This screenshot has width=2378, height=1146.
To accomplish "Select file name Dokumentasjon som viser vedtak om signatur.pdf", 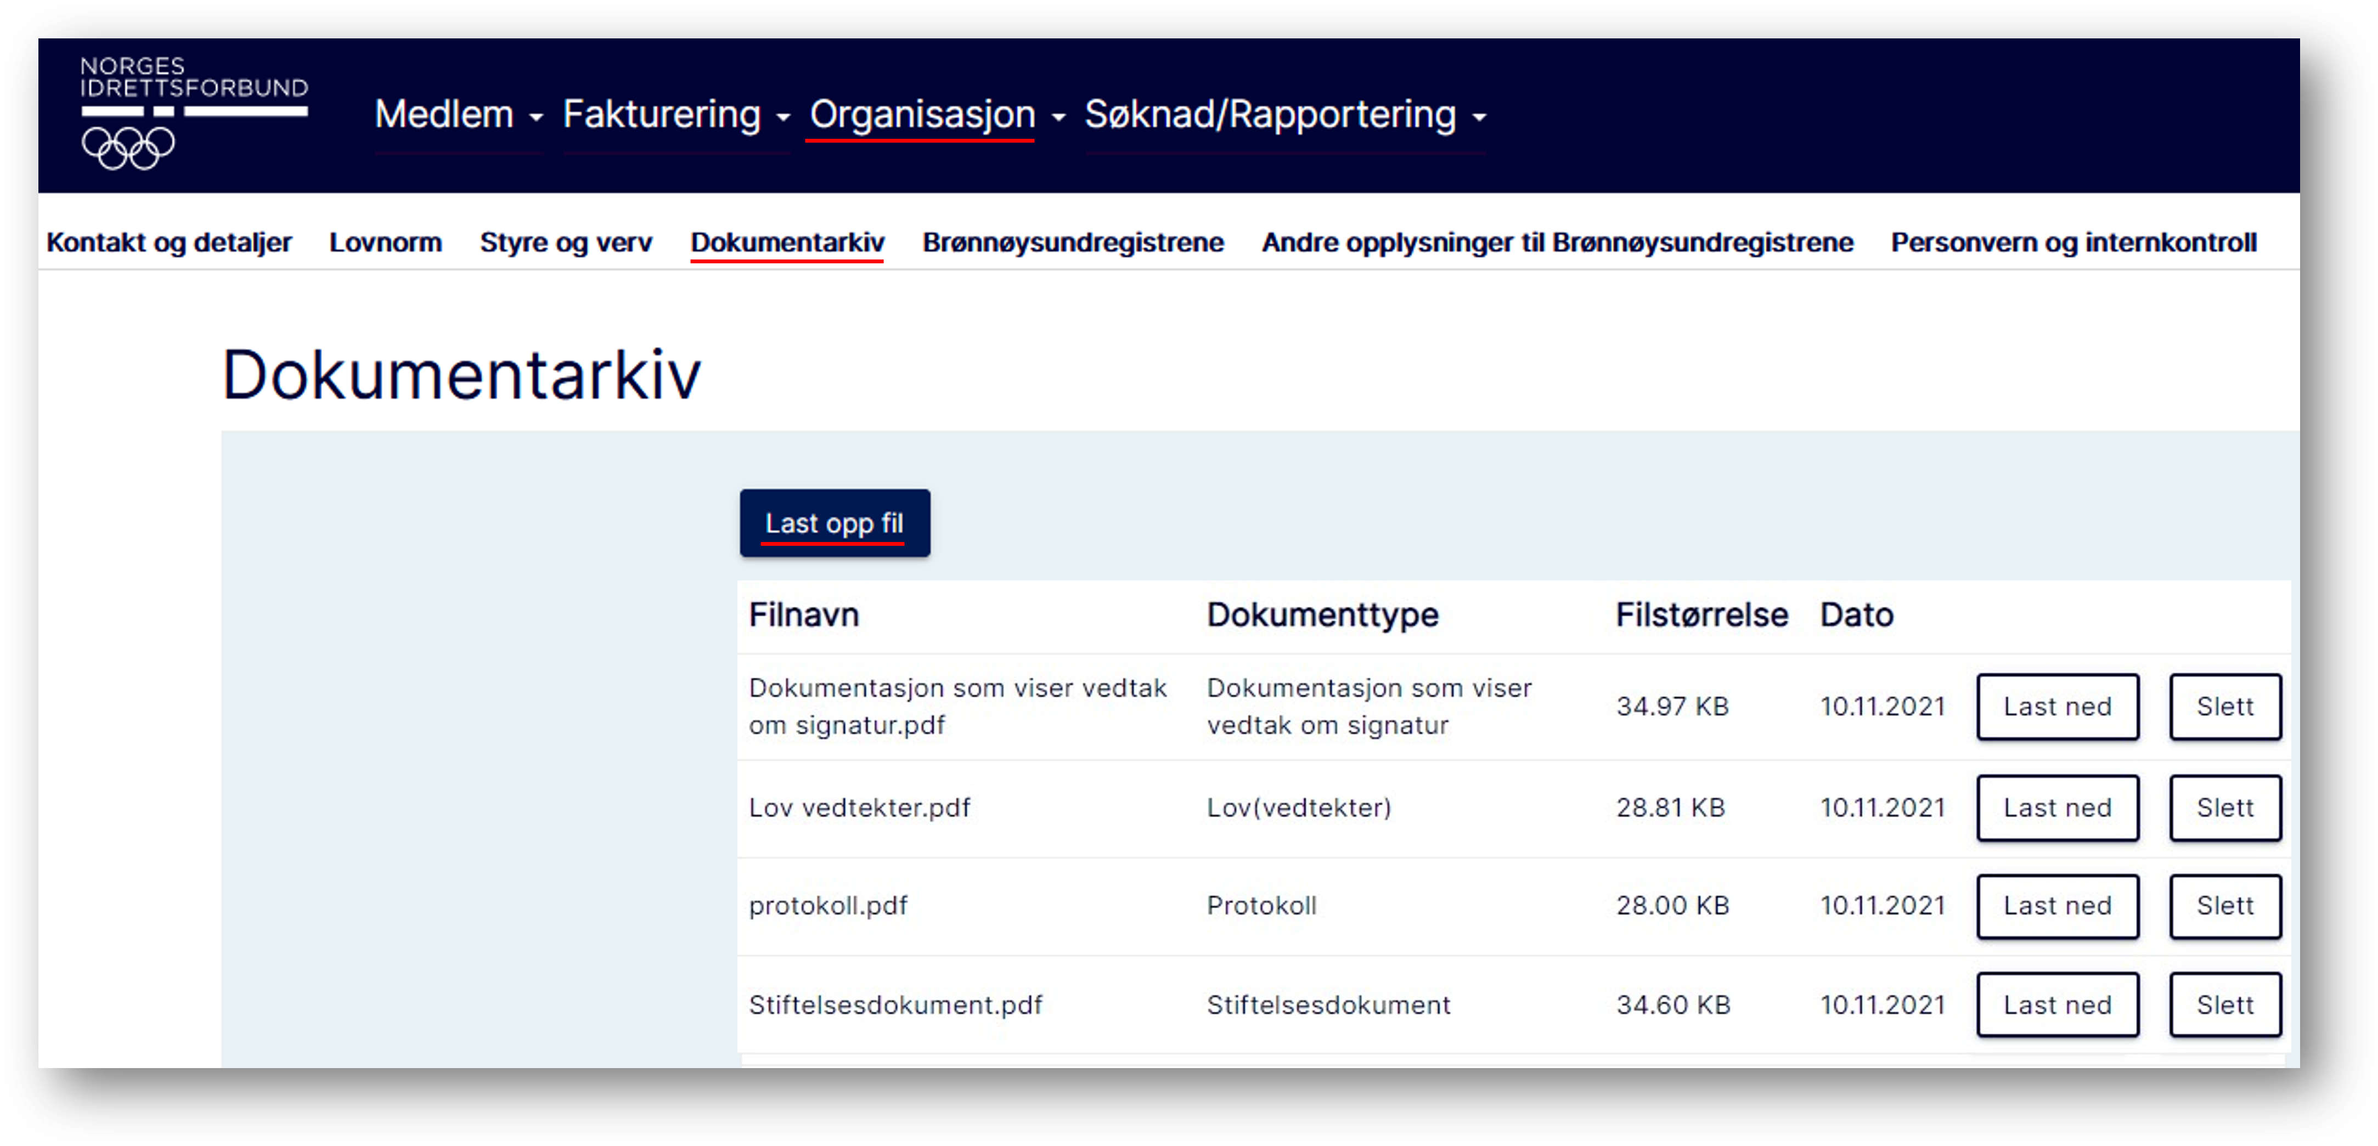I will [957, 707].
